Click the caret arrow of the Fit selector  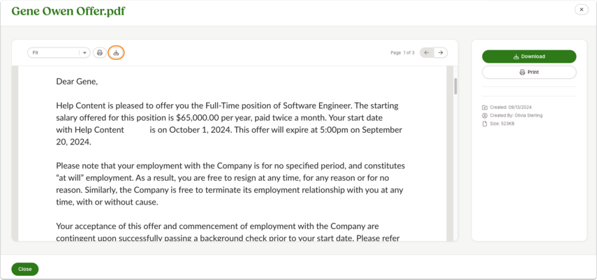(x=84, y=53)
